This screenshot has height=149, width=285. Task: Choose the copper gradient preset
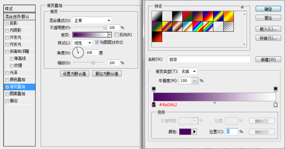pos(177,26)
